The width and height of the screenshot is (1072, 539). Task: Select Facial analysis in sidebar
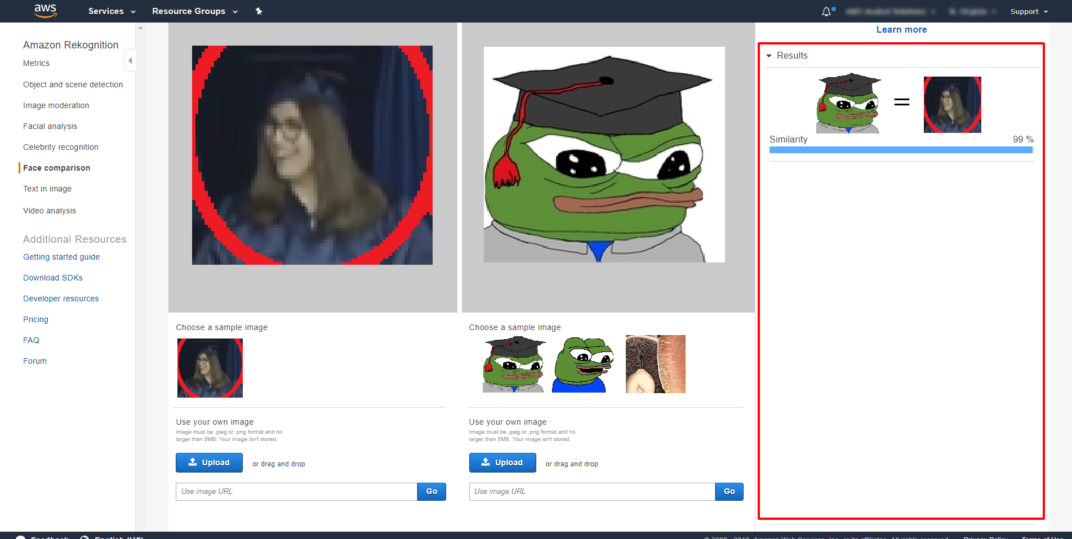coord(50,126)
